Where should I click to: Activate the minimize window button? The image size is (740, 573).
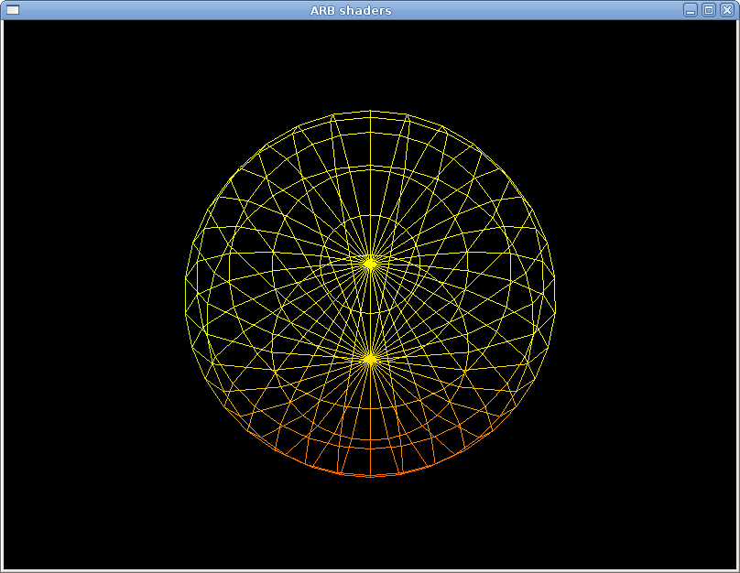(691, 9)
